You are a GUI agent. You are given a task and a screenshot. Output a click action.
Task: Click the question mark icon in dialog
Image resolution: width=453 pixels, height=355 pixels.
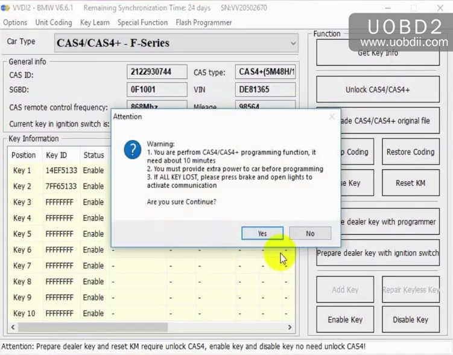pyautogui.click(x=133, y=150)
